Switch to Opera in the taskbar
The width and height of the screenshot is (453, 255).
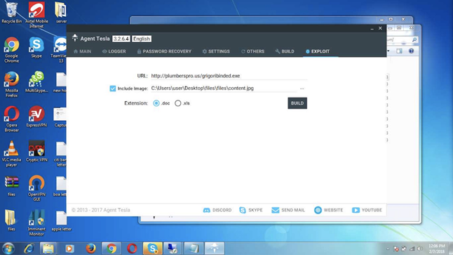point(132,249)
